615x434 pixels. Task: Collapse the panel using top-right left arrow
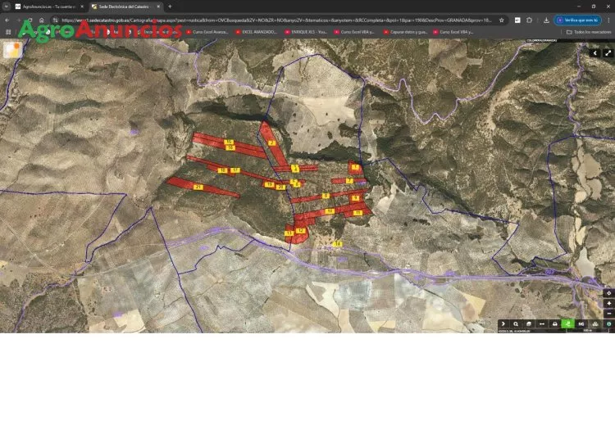coord(595,52)
